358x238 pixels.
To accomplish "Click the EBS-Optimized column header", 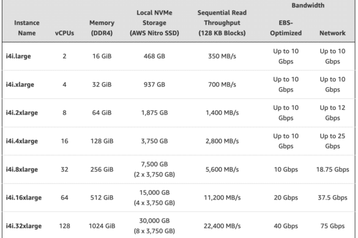I will pos(286,28).
